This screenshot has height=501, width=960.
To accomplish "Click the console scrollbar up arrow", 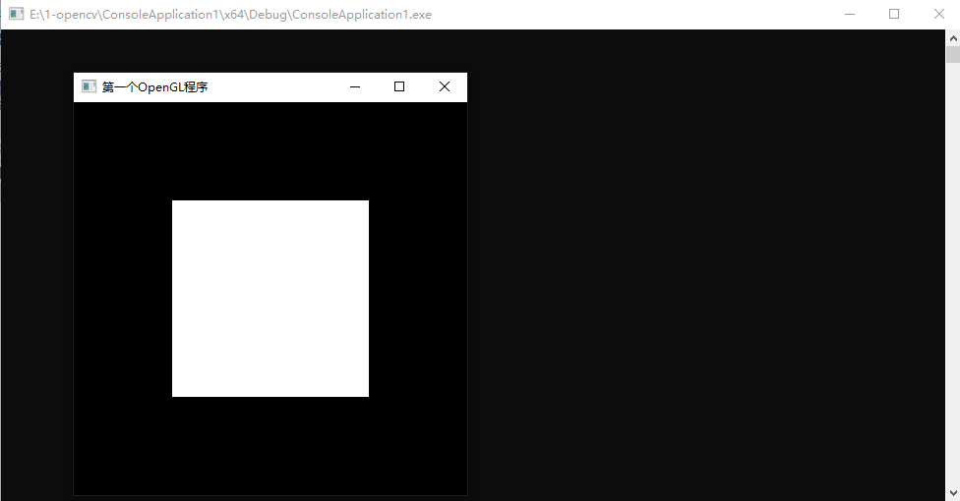I will [x=953, y=38].
